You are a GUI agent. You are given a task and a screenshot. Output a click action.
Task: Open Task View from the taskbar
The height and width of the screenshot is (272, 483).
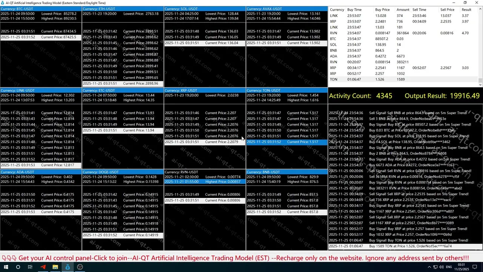click(30, 267)
